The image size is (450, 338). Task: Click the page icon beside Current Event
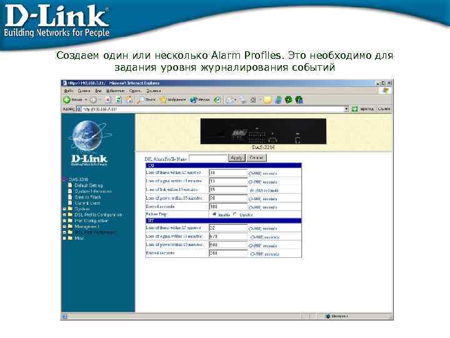pyautogui.click(x=70, y=203)
